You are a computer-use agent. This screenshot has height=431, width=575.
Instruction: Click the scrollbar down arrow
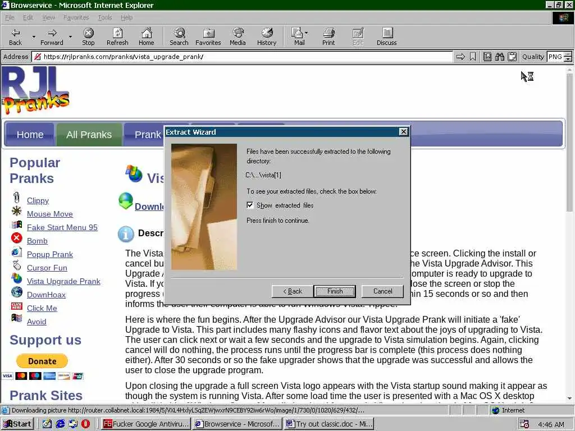(x=569, y=398)
